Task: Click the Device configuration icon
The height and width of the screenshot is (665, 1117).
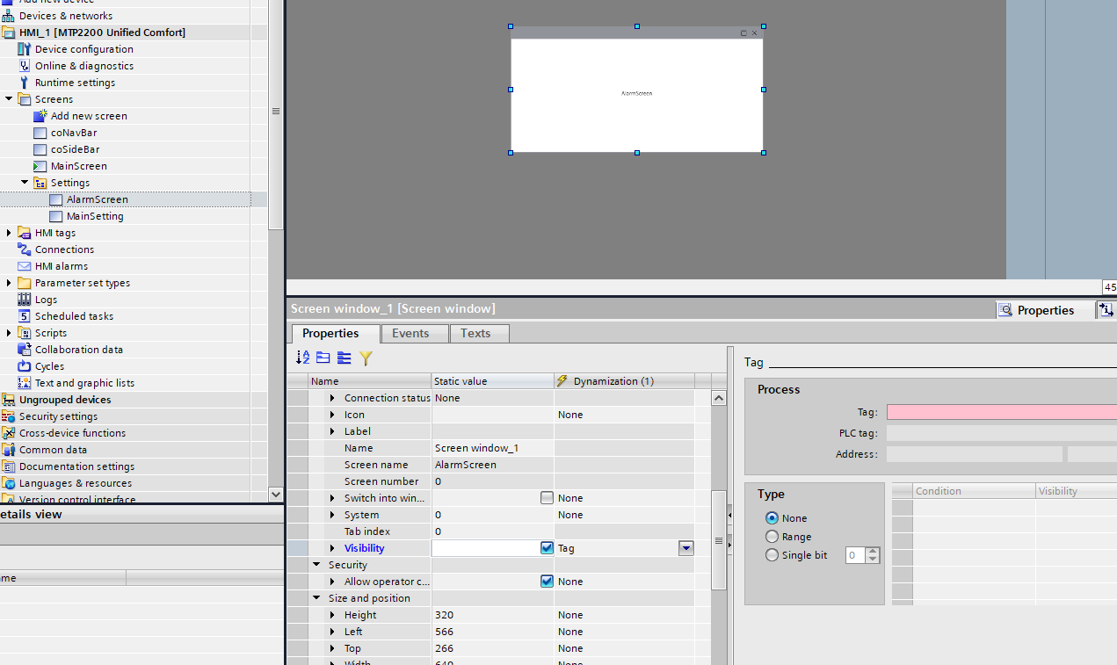Action: [25, 49]
